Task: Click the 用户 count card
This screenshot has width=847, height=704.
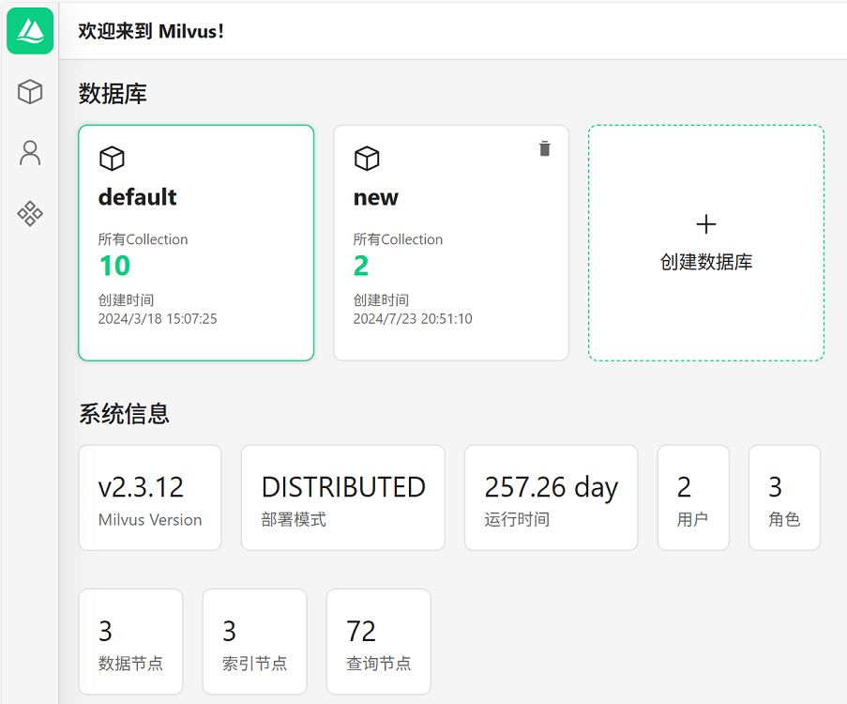Action: (693, 497)
